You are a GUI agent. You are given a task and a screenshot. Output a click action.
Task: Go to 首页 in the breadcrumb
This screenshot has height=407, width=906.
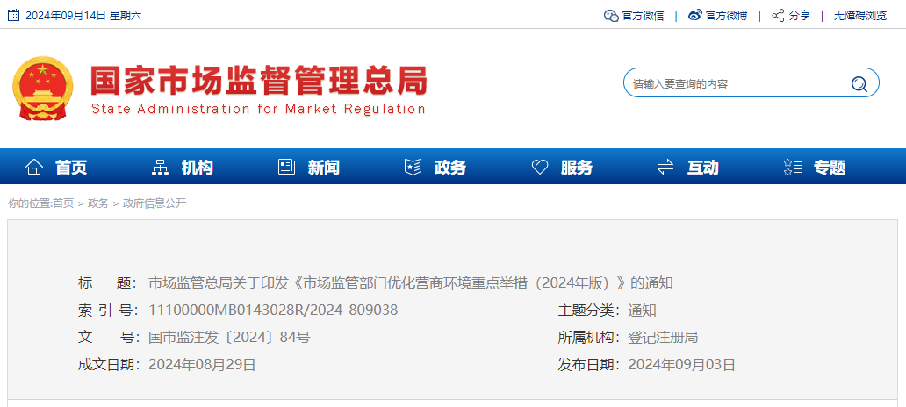coord(63,203)
